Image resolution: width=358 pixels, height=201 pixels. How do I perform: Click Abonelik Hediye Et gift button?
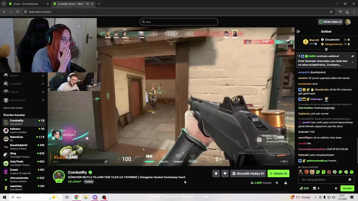pos(248,174)
